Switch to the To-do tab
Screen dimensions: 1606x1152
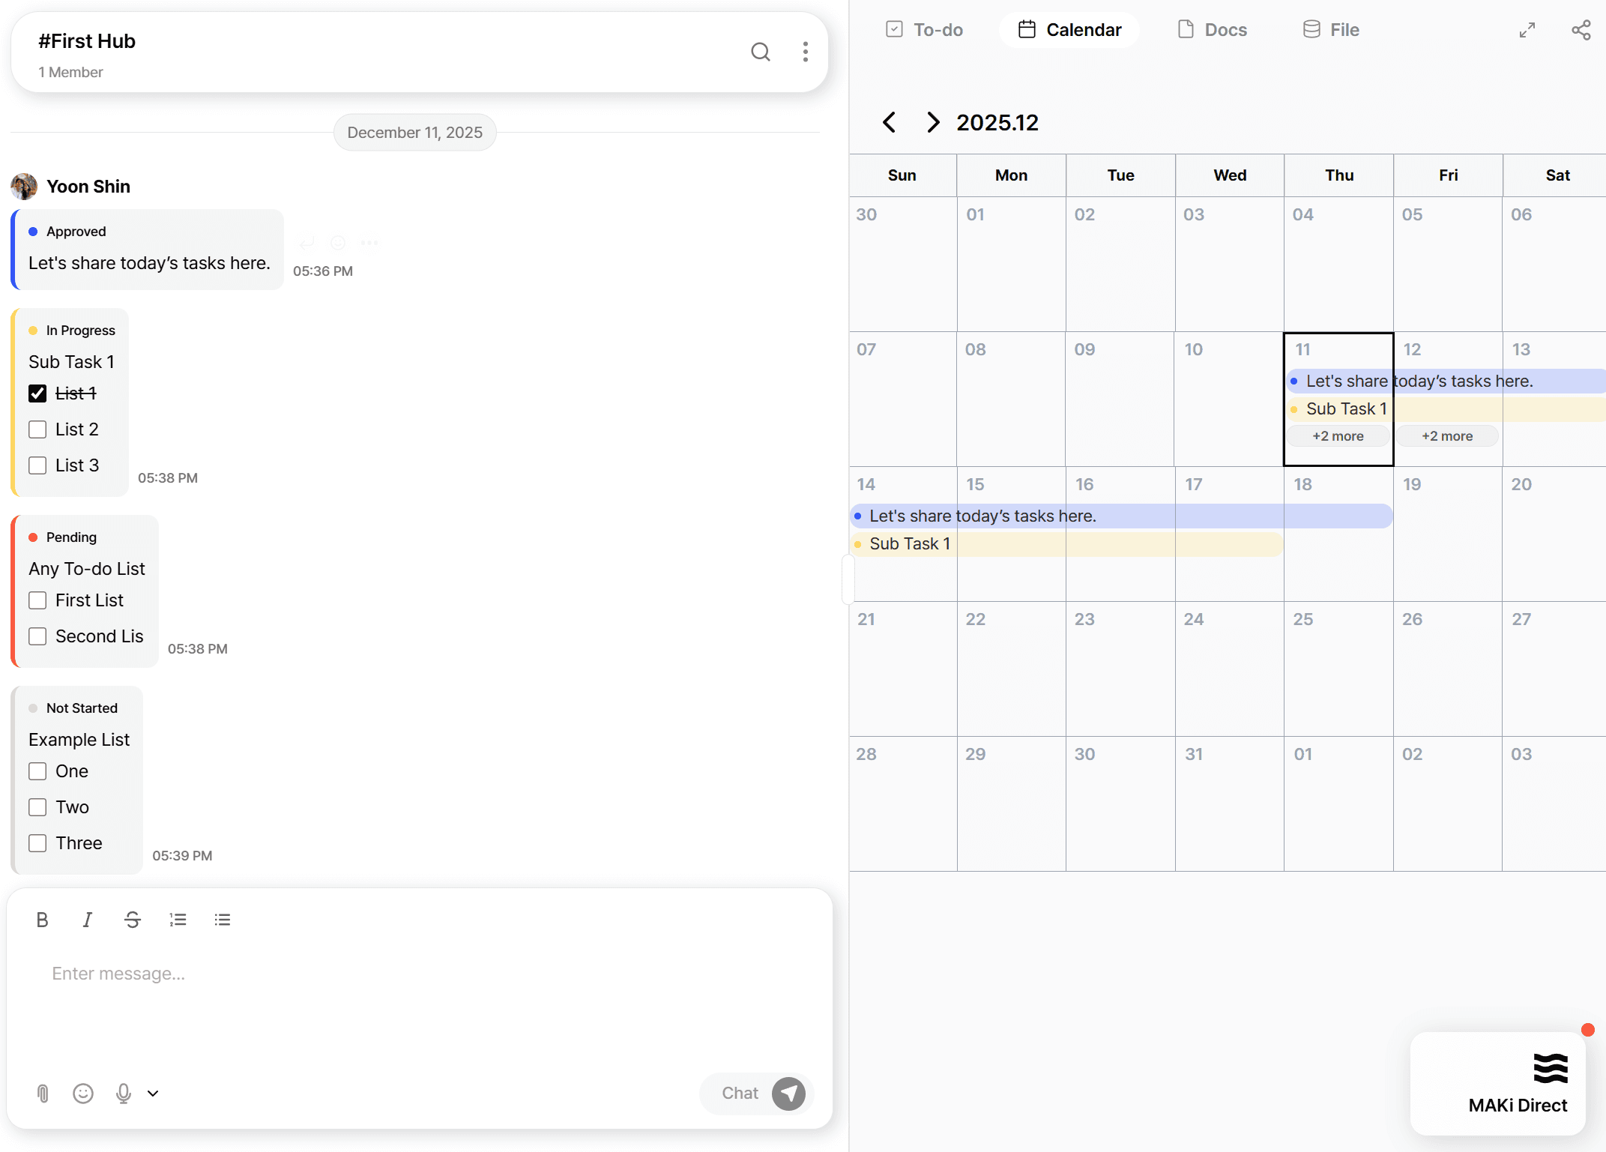coord(923,30)
